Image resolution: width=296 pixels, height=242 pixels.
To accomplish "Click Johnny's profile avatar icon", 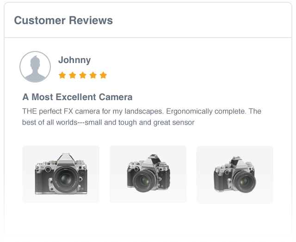I will click(35, 67).
